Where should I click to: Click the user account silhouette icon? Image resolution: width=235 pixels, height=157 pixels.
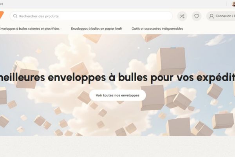click(x=211, y=16)
